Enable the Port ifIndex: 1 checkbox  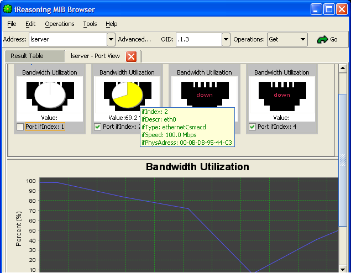tap(20, 127)
